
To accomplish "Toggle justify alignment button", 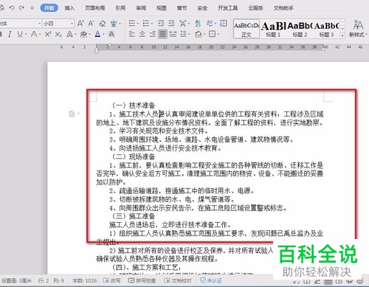I will pyautogui.click(x=162, y=34).
